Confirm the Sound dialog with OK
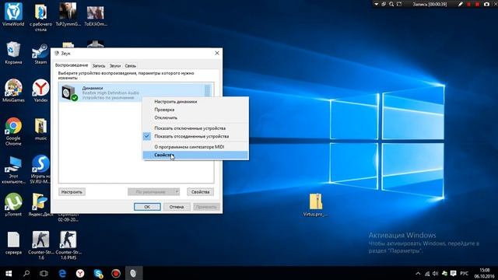This screenshot has height=280, width=498. click(147, 207)
